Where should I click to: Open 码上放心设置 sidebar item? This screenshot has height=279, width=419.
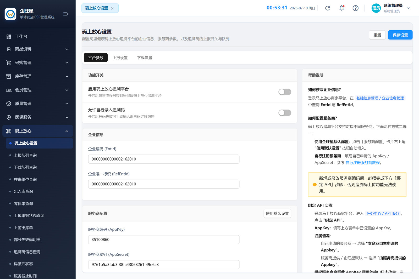39,143
